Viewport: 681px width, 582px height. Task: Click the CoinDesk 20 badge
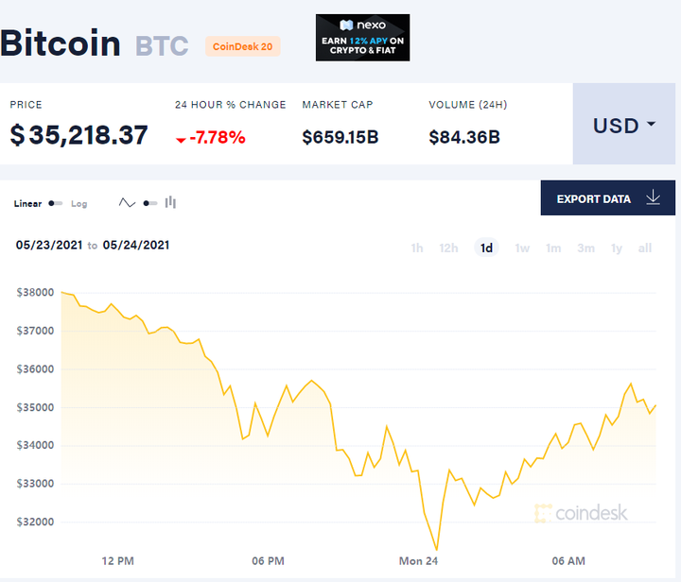point(243,45)
